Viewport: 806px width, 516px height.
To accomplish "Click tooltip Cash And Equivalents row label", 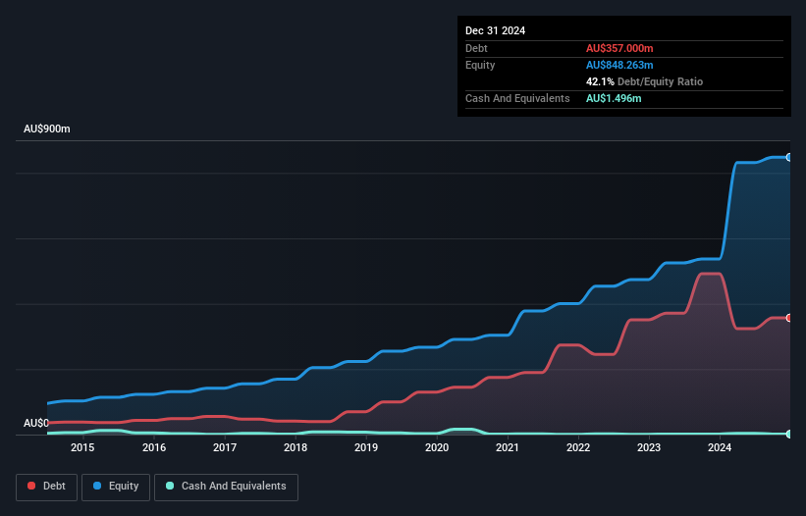I will click(x=517, y=98).
